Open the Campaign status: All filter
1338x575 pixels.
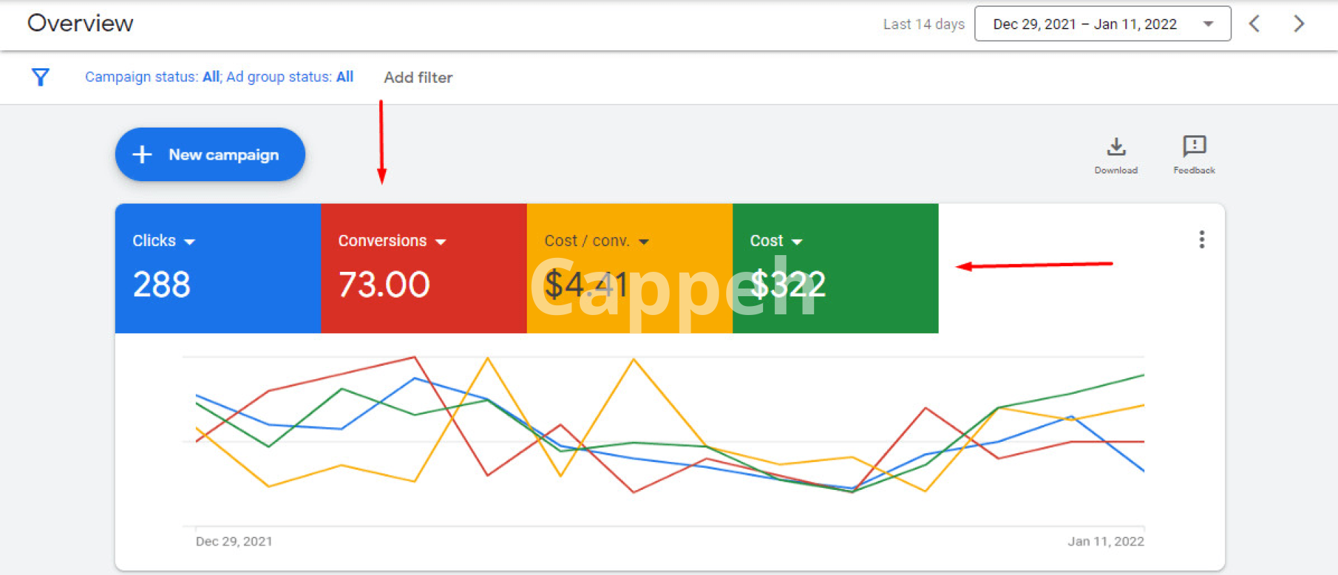[x=153, y=77]
